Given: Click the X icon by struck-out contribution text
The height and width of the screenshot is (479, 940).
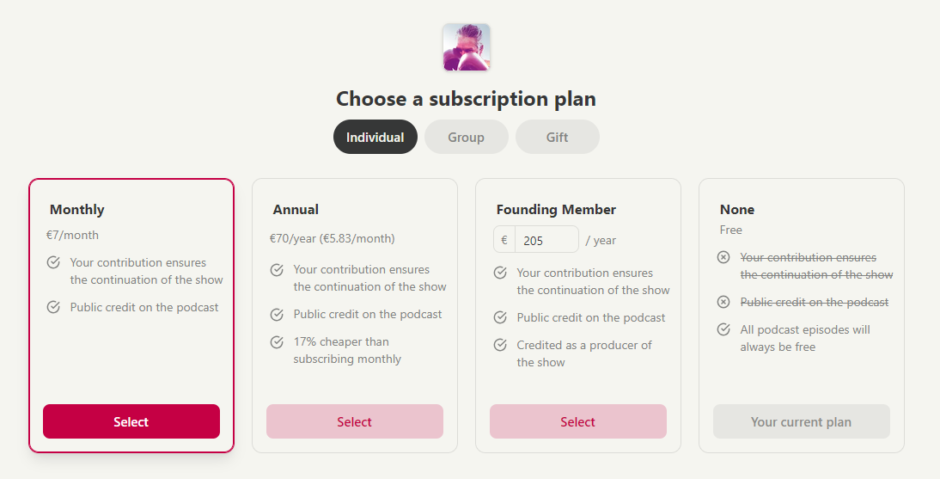Looking at the screenshot, I should click(723, 257).
